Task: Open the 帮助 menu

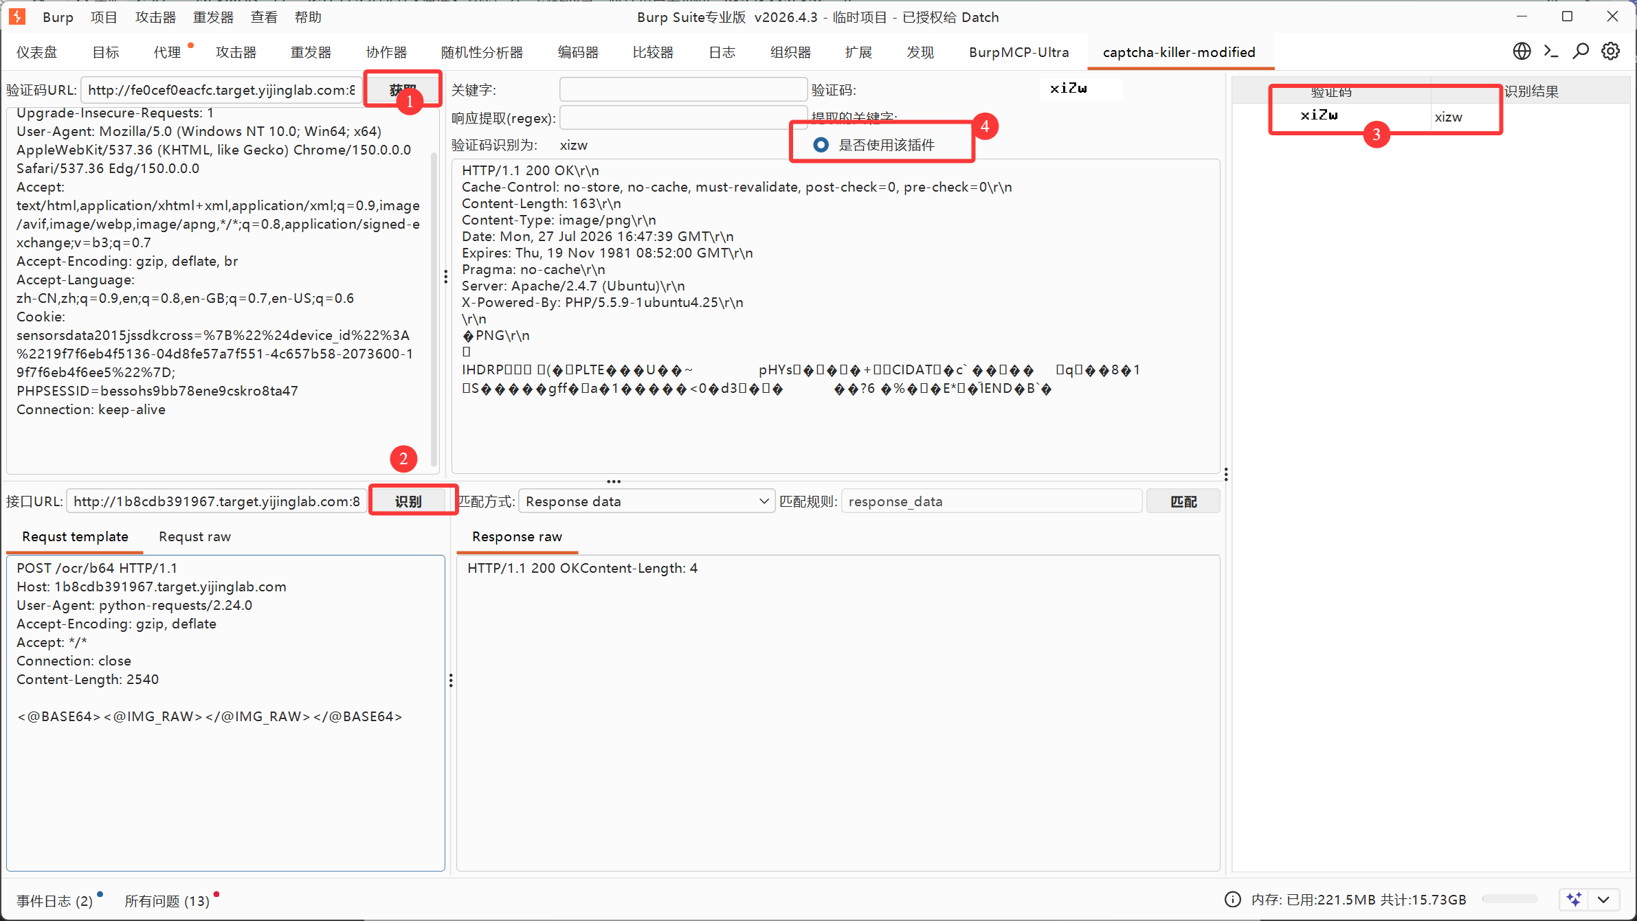Action: (308, 17)
